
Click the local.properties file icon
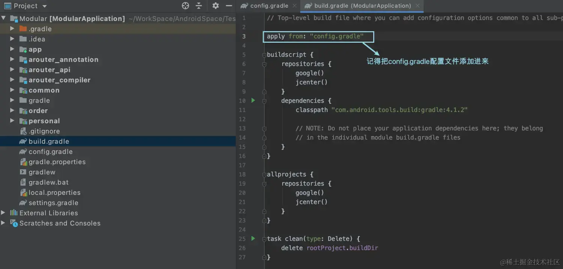click(23, 193)
